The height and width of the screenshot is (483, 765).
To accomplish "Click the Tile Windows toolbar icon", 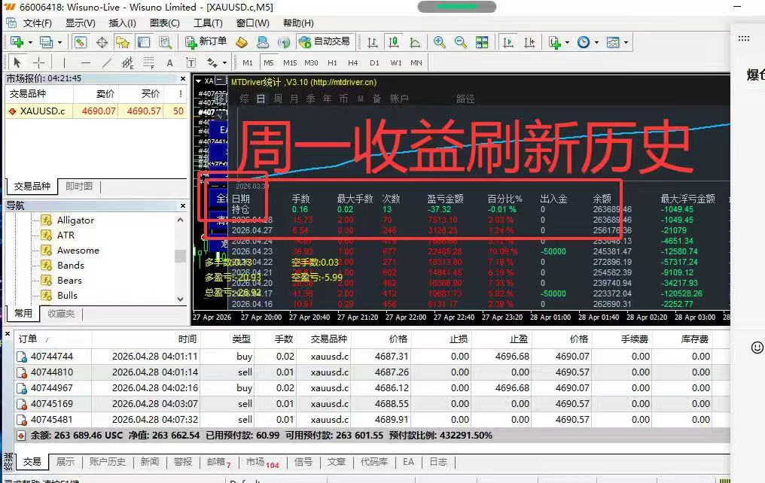I will click(483, 42).
